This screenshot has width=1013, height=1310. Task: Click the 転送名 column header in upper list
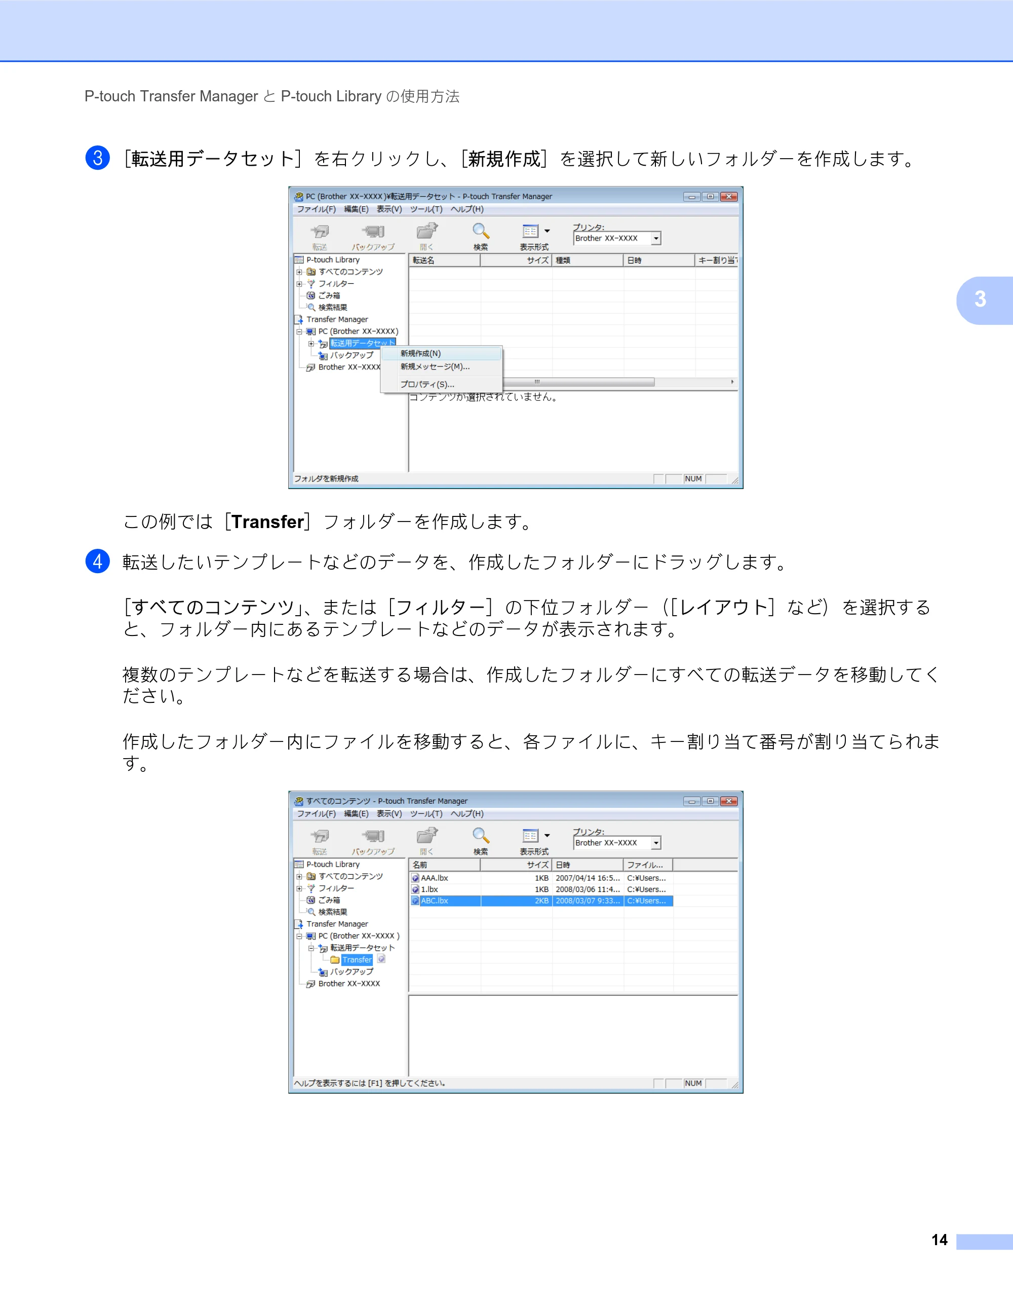[445, 260]
